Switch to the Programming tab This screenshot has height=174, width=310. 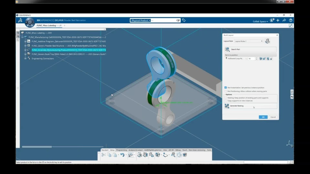pyautogui.click(x=121, y=150)
